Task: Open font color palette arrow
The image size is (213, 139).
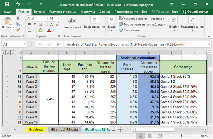Action: tap(53, 30)
